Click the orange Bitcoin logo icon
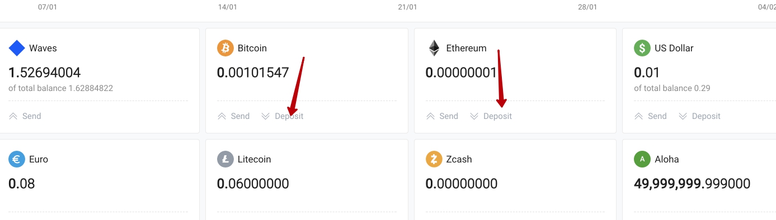This screenshot has height=220, width=776. coord(225,48)
